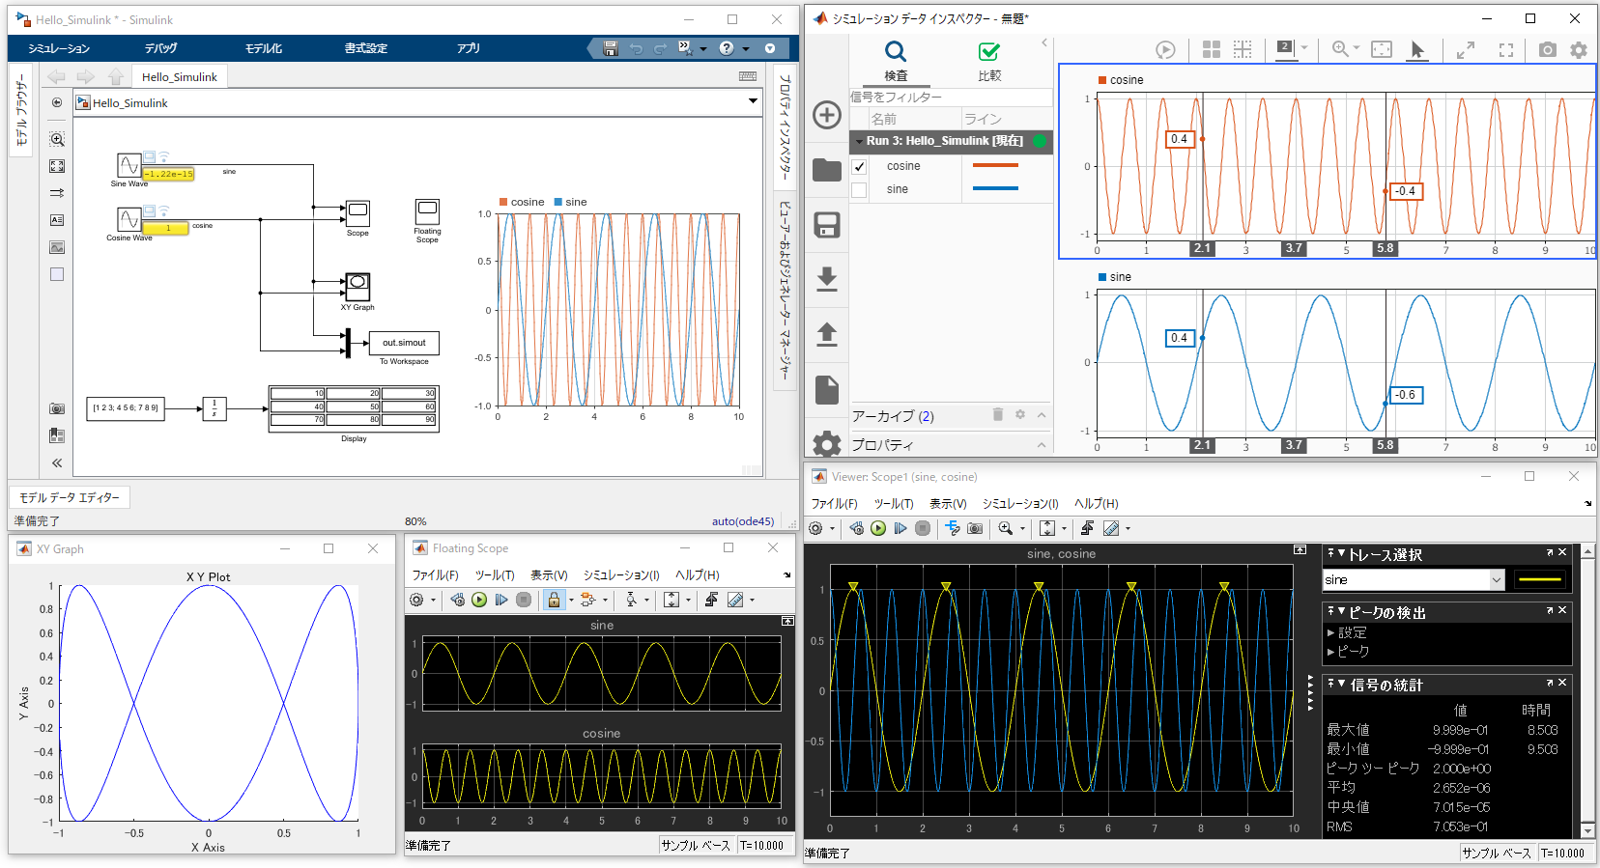Click the save icon in Simulink toolbar

click(x=610, y=48)
